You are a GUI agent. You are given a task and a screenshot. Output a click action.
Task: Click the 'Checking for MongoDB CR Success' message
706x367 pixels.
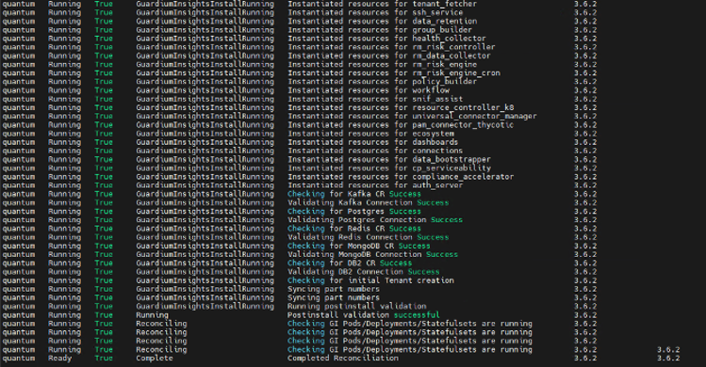point(359,246)
